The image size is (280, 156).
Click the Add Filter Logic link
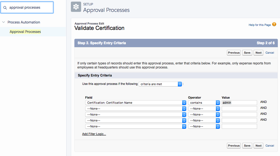[94, 134]
